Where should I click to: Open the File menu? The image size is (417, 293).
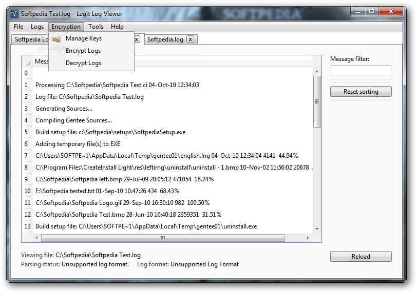coord(18,27)
